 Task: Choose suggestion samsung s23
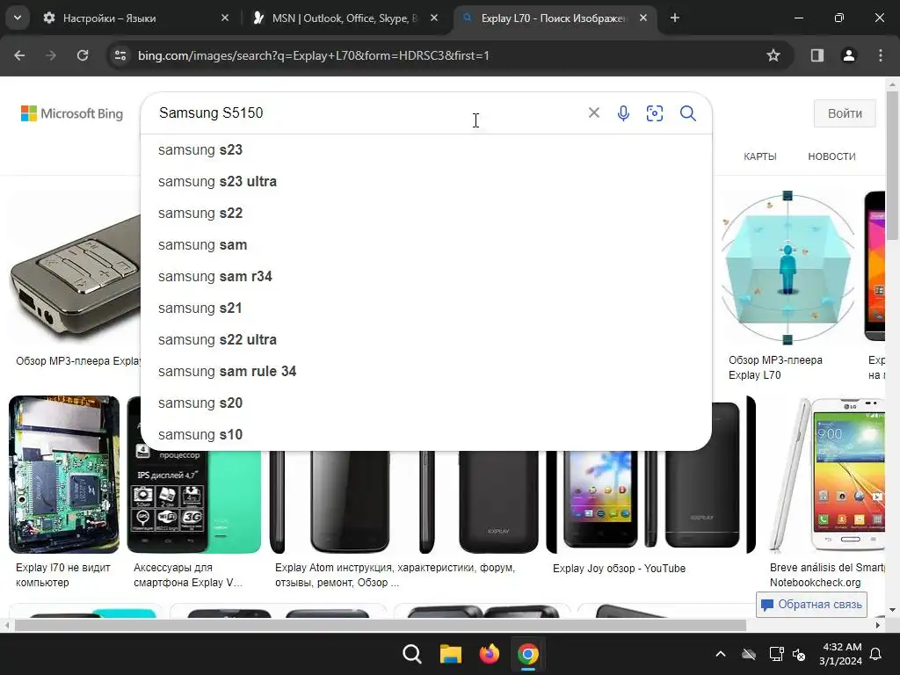(426, 149)
